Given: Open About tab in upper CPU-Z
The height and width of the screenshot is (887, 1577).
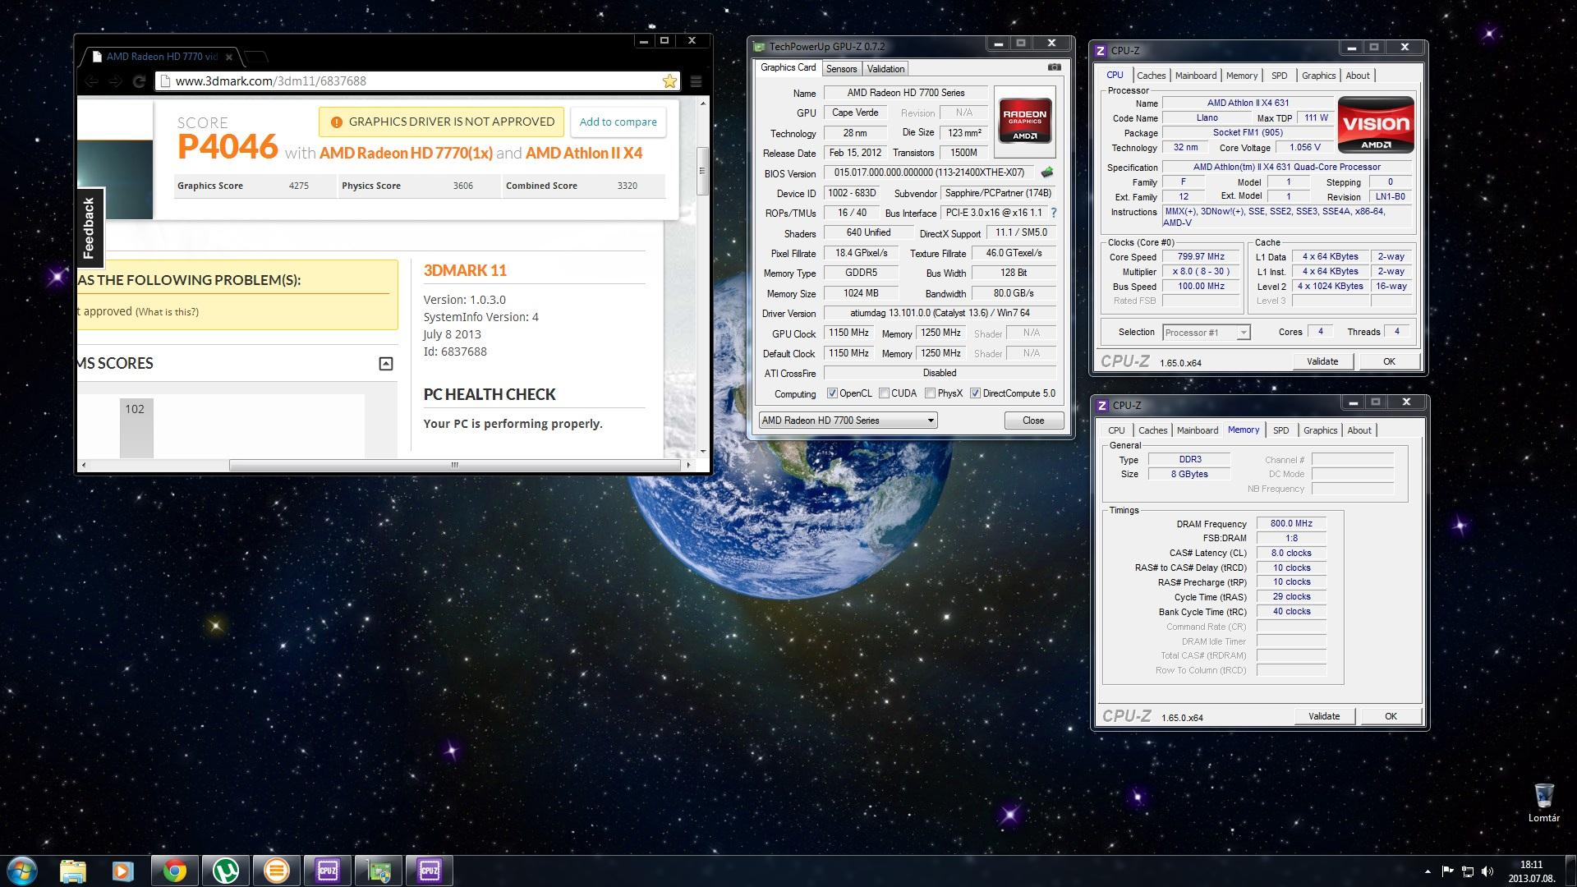Looking at the screenshot, I should point(1357,76).
